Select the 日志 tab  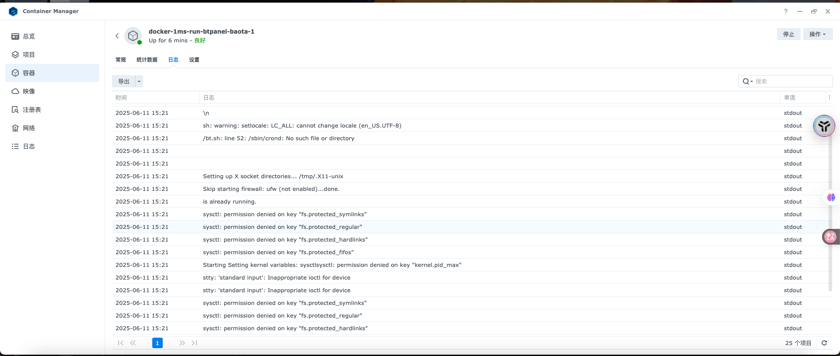click(x=173, y=60)
